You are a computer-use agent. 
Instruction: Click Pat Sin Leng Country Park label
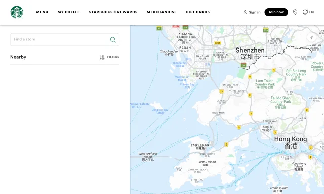click(x=296, y=75)
